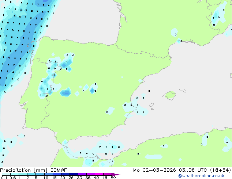This screenshot has width=232, height=179.
Task: Click the 25–30 mm navy legend swatch
Action: (74, 174)
